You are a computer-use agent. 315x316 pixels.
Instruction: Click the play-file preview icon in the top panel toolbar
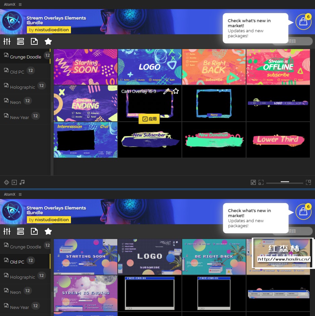(x=34, y=41)
